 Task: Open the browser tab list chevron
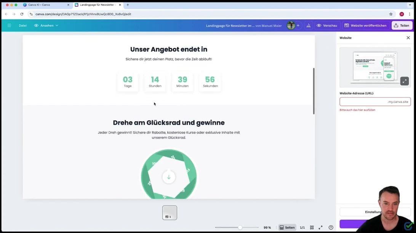coord(410,5)
